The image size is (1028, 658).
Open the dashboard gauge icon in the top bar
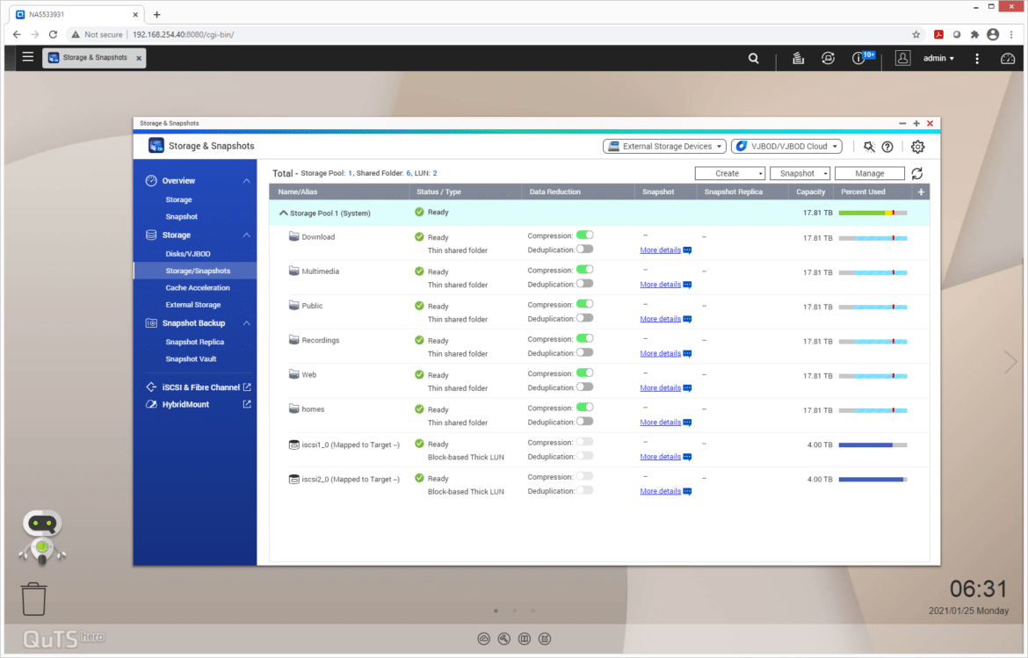1008,58
